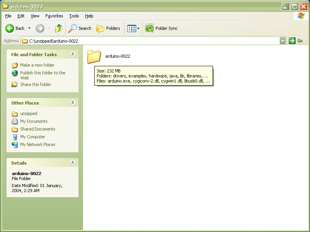Image resolution: width=310 pixels, height=232 pixels.
Task: Click the Date Modified text in Details
Action: [37, 188]
